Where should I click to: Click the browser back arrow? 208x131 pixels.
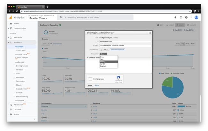[9, 11]
